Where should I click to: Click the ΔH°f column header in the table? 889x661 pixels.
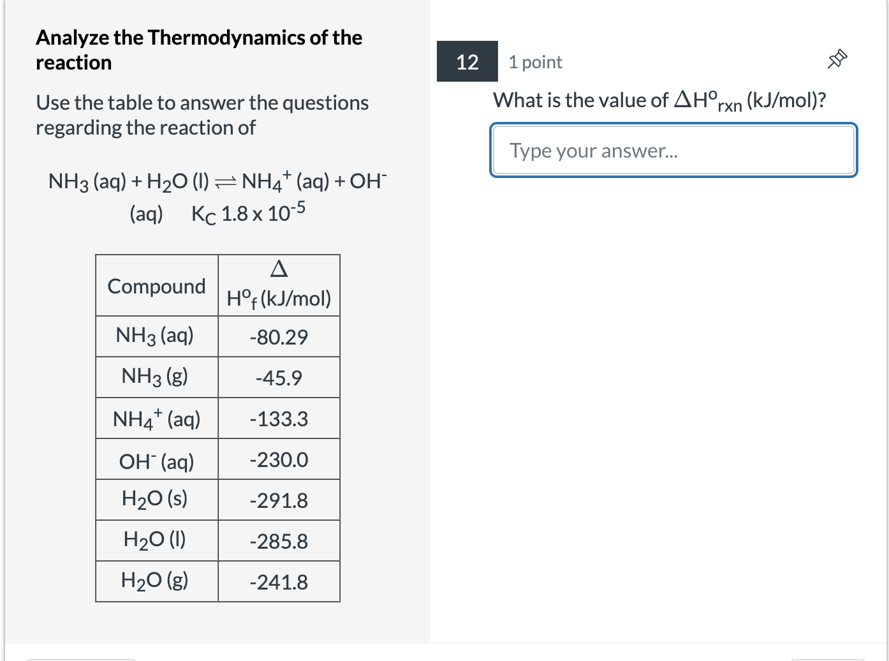tap(279, 285)
